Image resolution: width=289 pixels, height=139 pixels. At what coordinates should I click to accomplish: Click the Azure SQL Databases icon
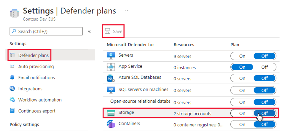(x=111, y=78)
